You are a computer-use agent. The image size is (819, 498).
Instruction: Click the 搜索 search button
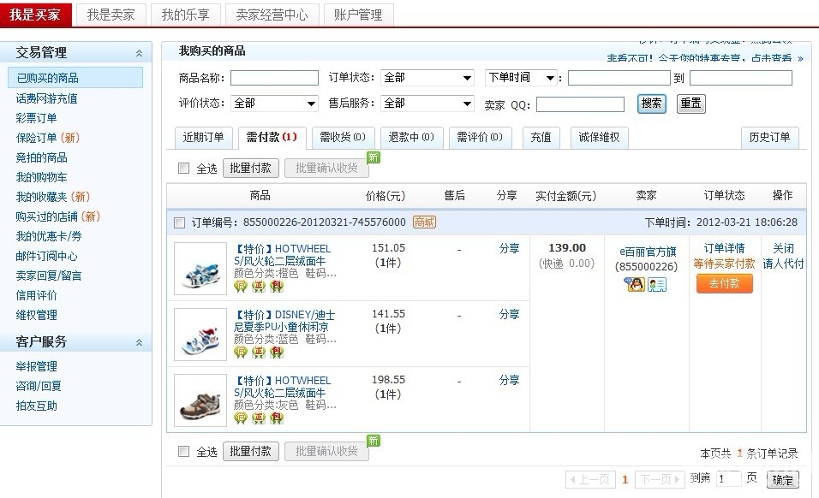coord(651,104)
